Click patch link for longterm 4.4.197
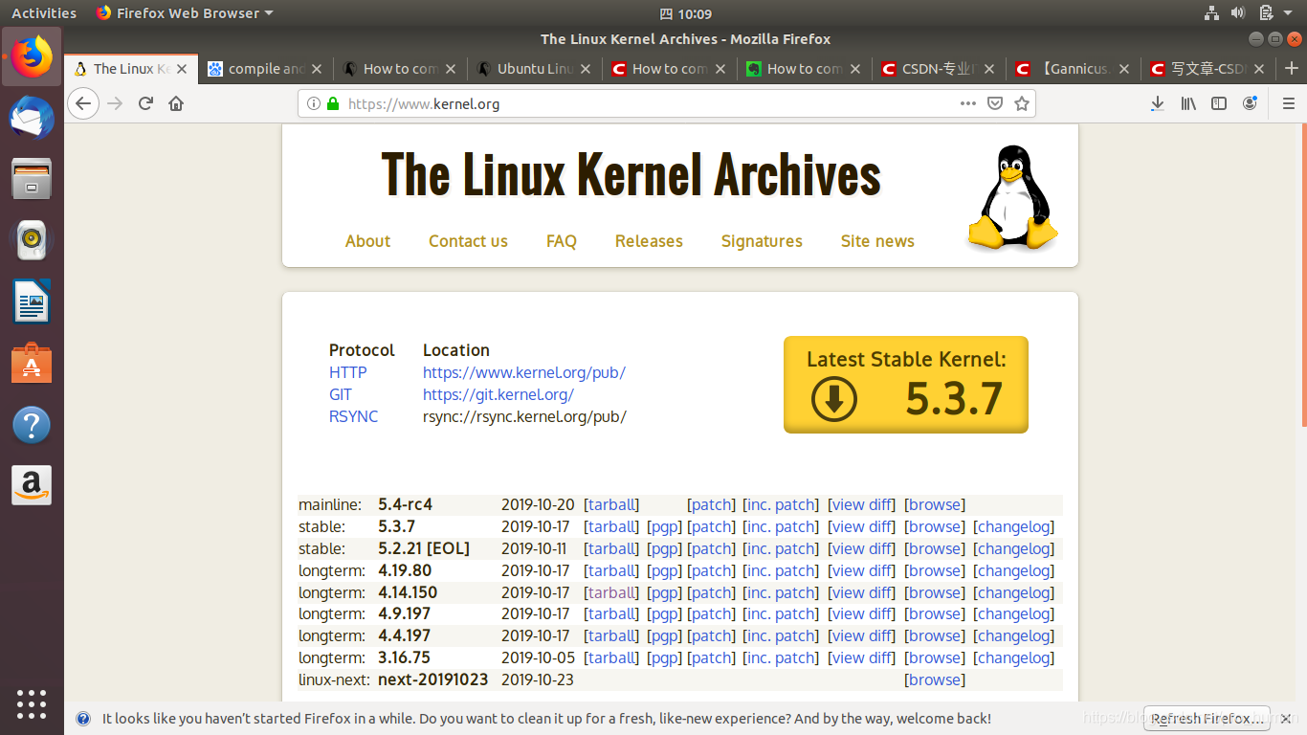This screenshot has height=735, width=1307. 712,635
